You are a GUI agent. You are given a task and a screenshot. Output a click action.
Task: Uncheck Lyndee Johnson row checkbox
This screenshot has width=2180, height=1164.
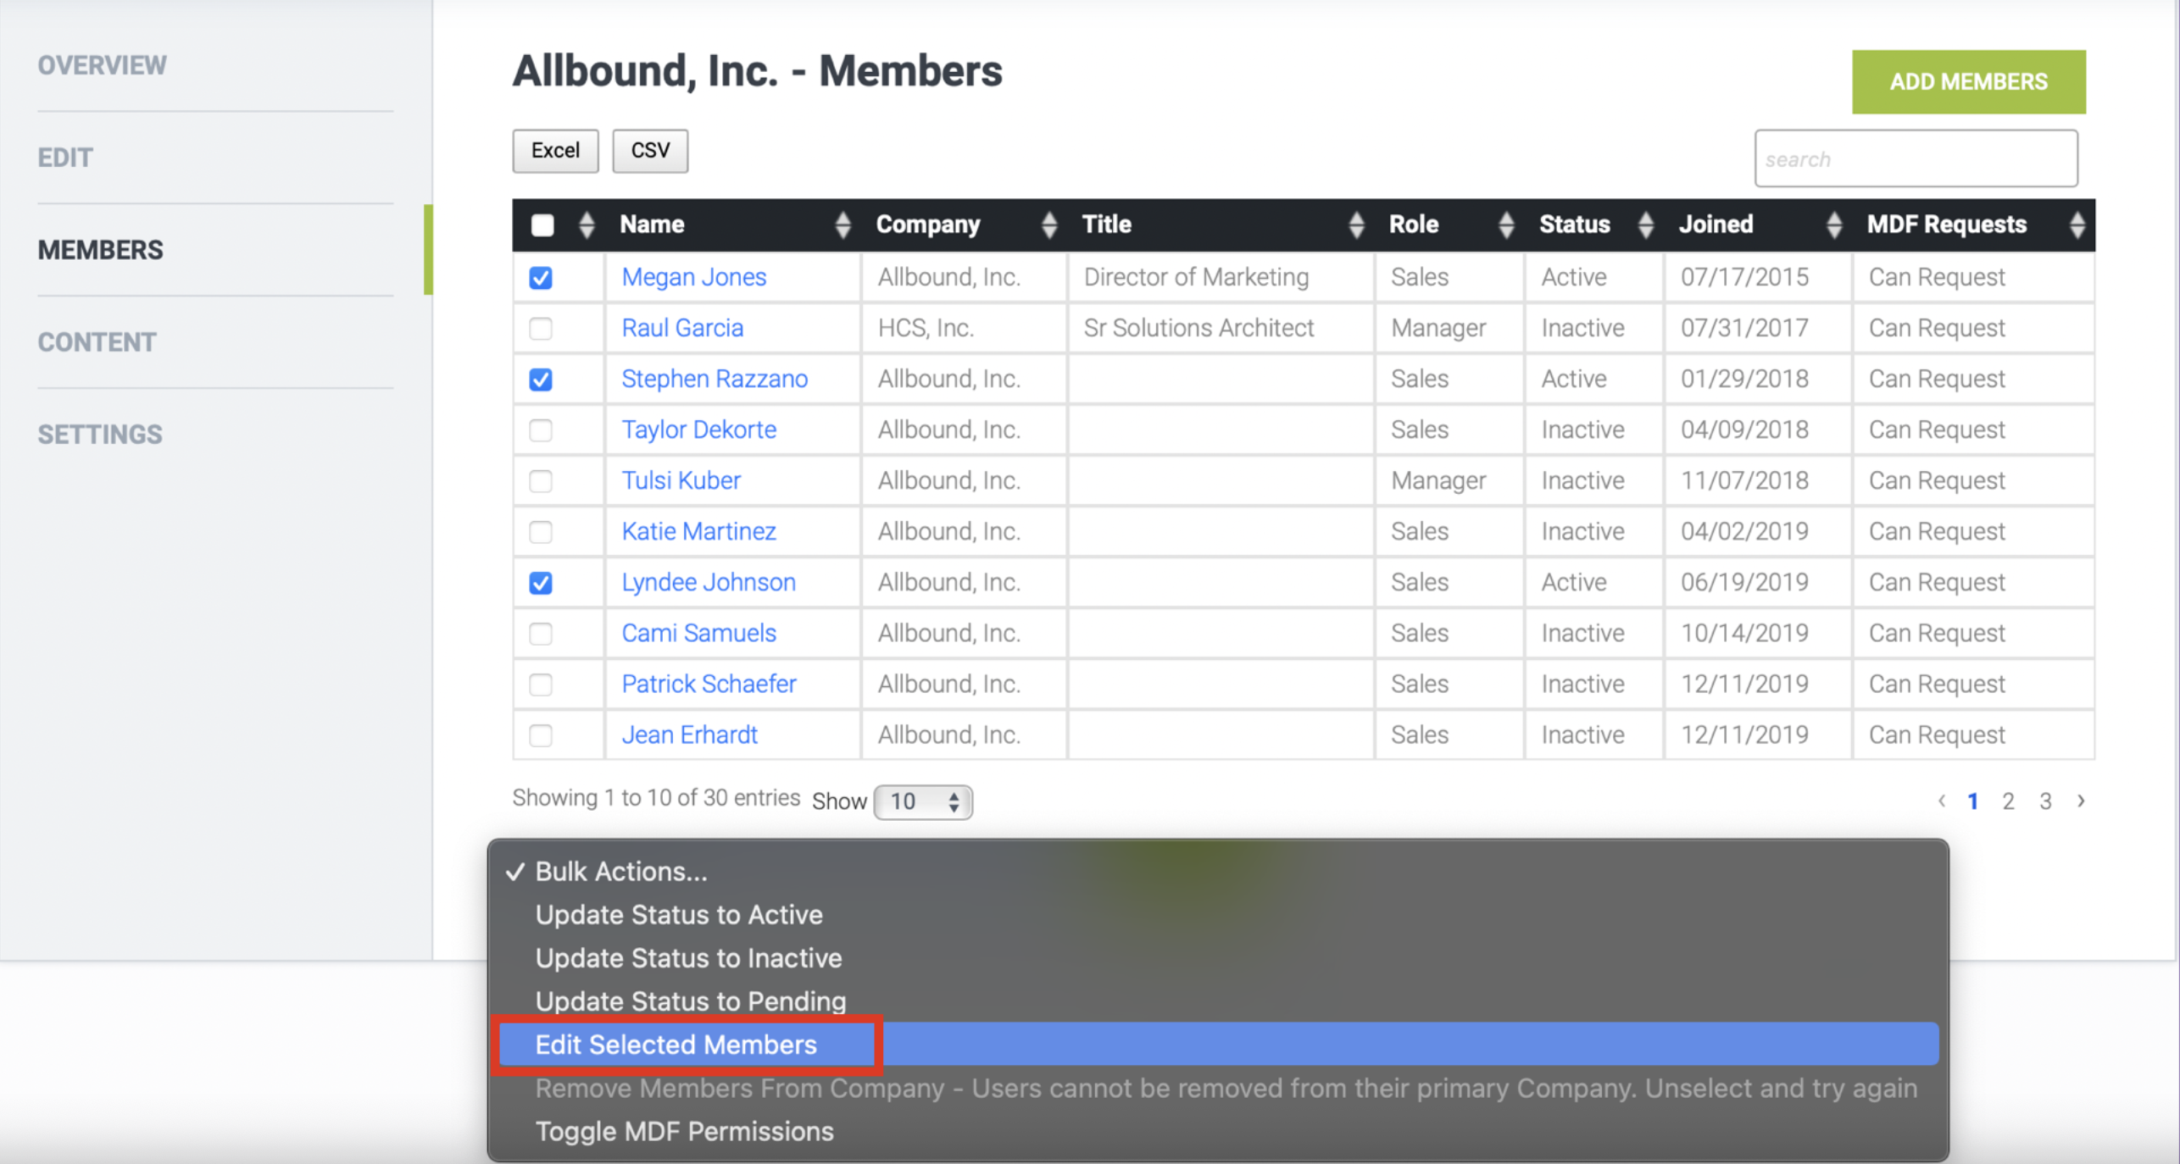click(541, 583)
